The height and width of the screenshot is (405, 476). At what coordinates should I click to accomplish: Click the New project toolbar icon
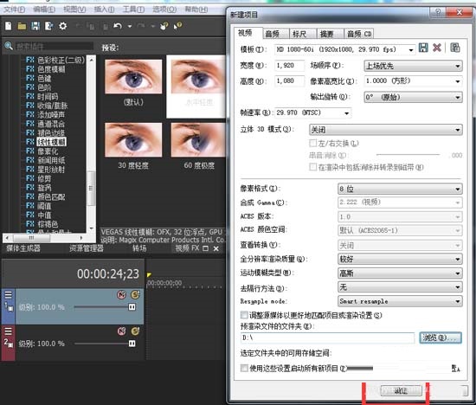coord(8,26)
